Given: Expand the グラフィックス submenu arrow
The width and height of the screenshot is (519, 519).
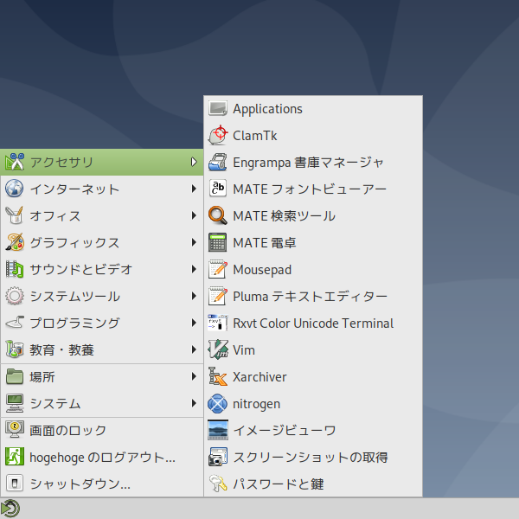Looking at the screenshot, I should tap(194, 242).
